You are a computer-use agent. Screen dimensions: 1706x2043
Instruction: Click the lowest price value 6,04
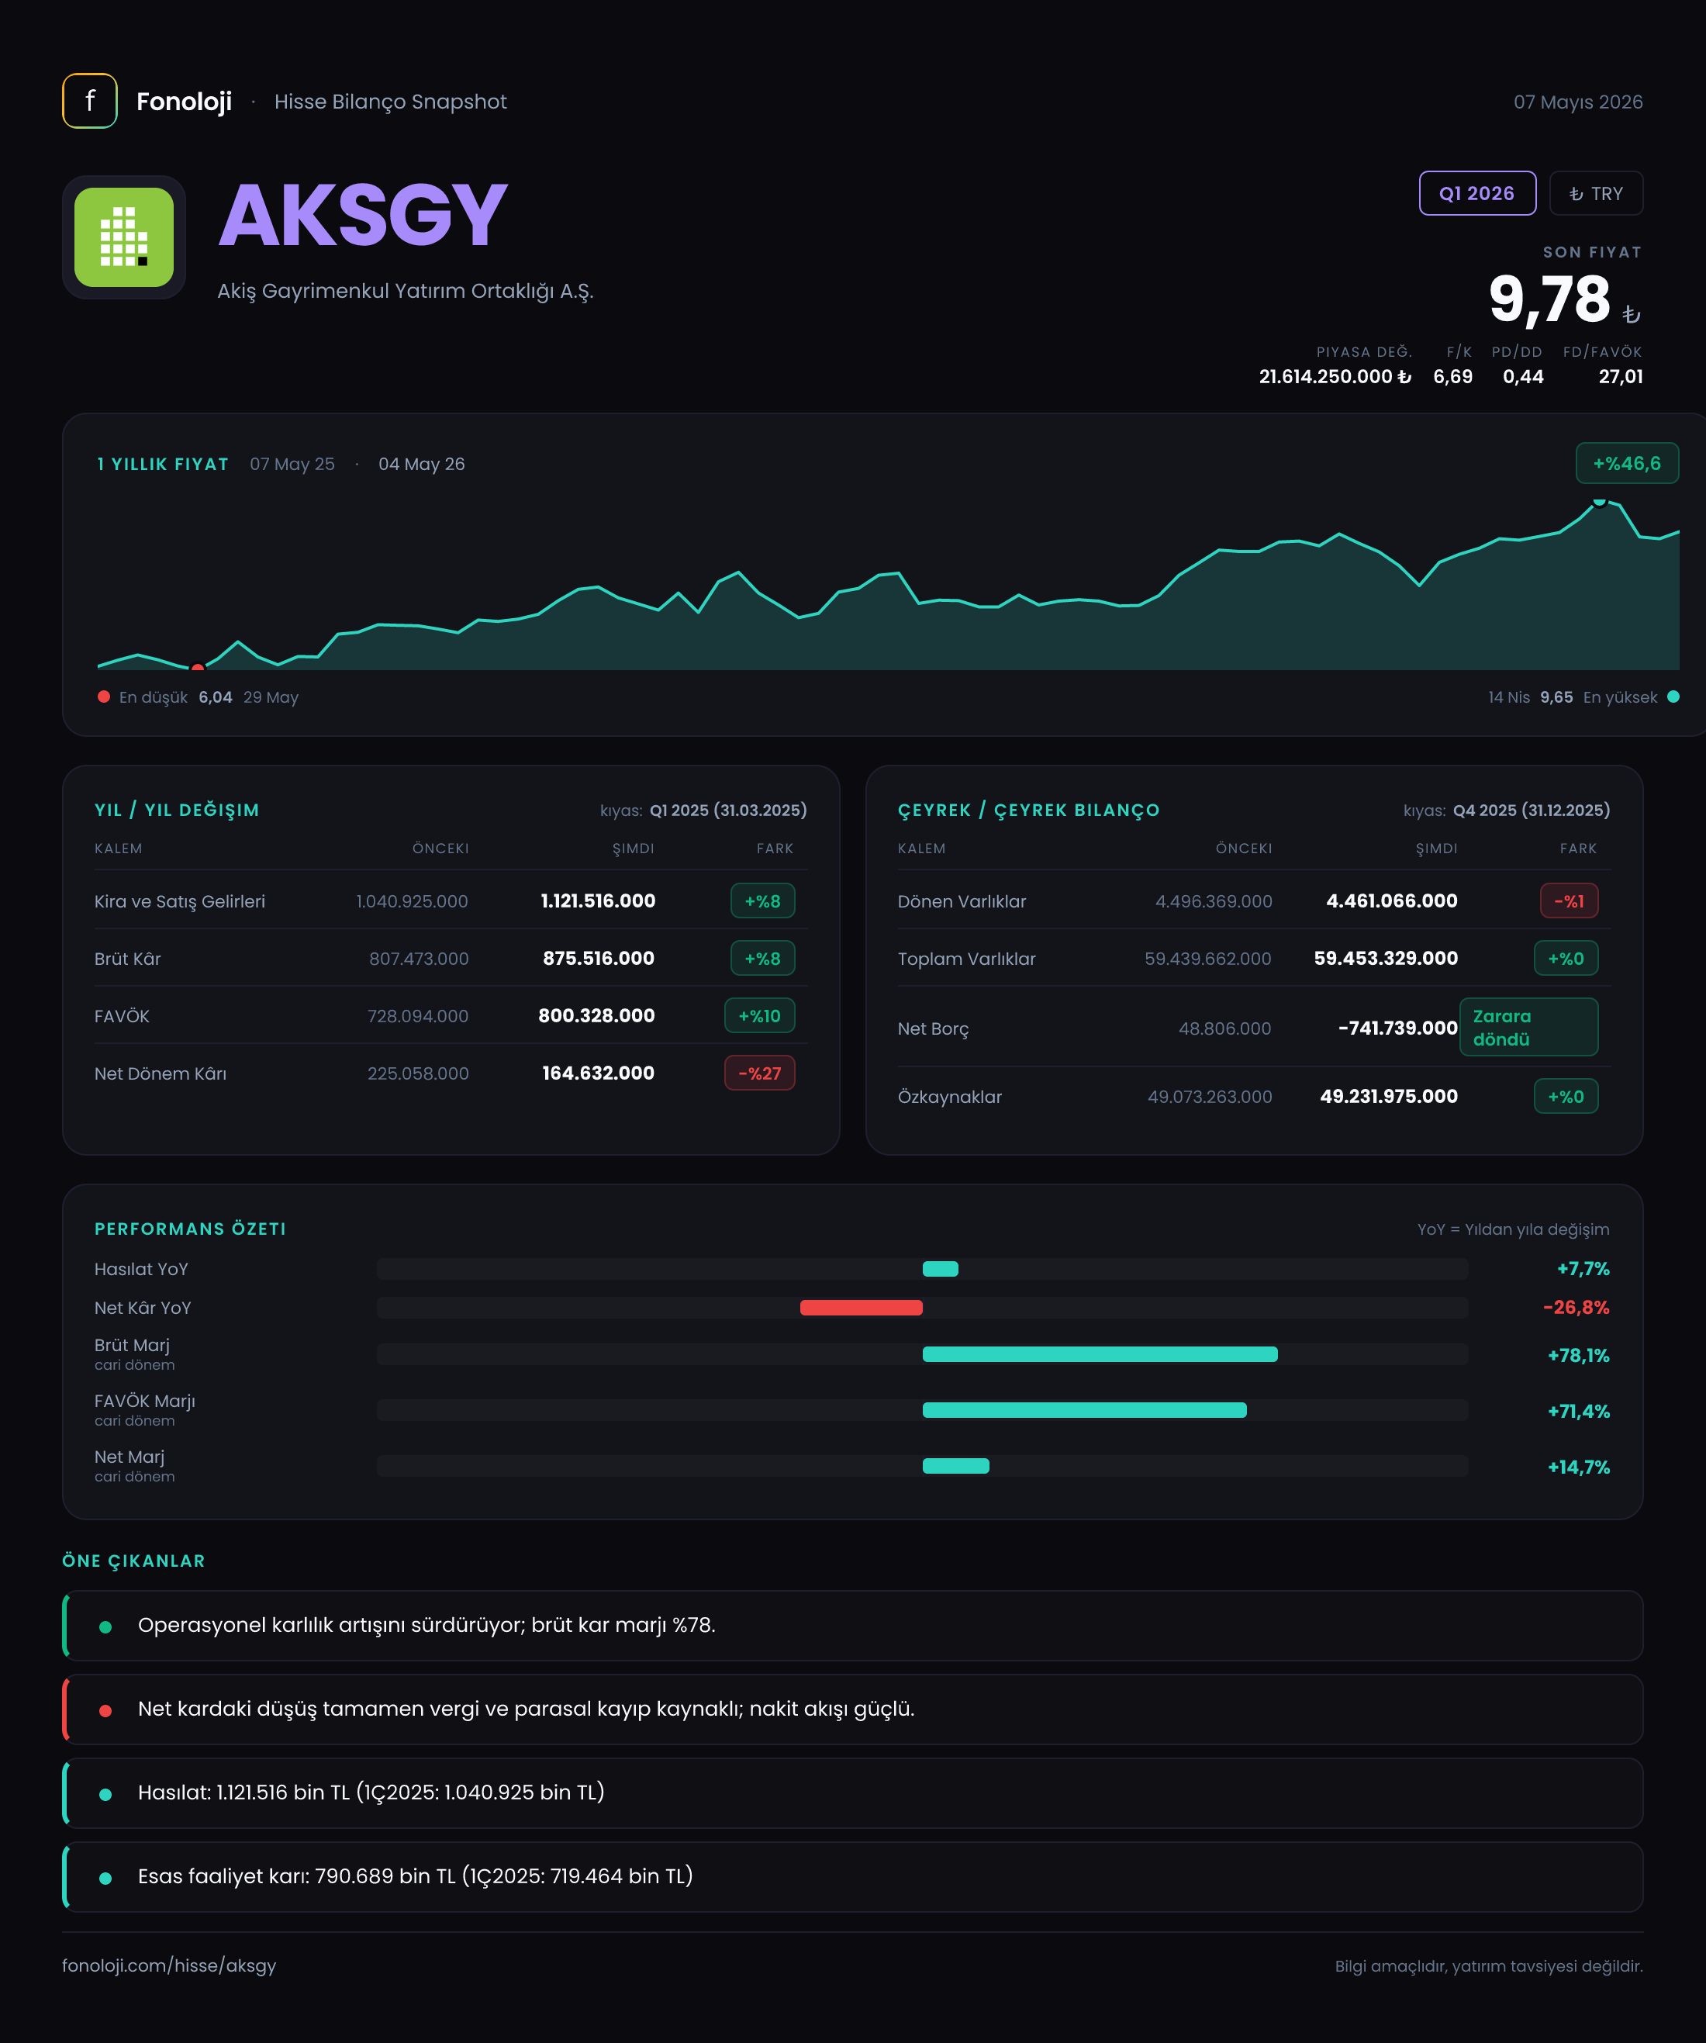[215, 697]
